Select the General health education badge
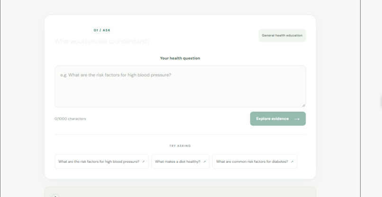Viewport: 382px width, 197px height. click(282, 36)
